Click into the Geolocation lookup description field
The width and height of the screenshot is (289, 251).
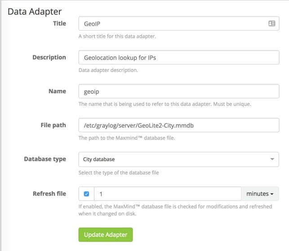coord(178,57)
